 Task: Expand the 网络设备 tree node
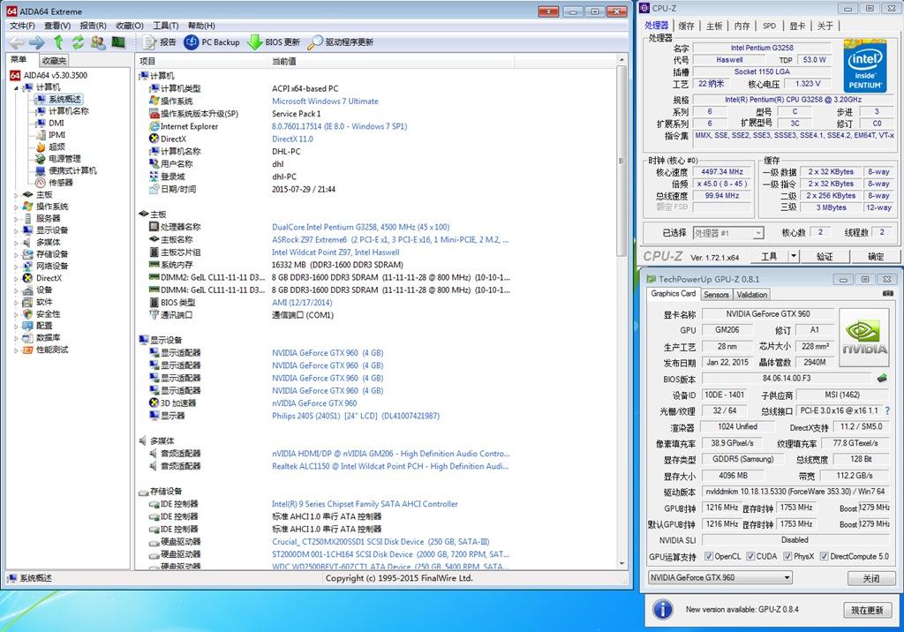pyautogui.click(x=16, y=267)
